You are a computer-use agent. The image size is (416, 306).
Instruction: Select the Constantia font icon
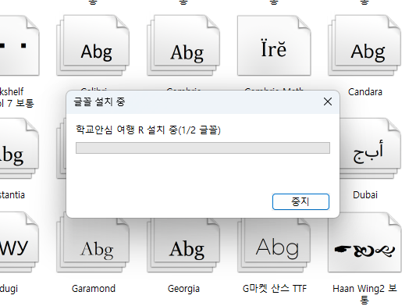tap(19, 148)
